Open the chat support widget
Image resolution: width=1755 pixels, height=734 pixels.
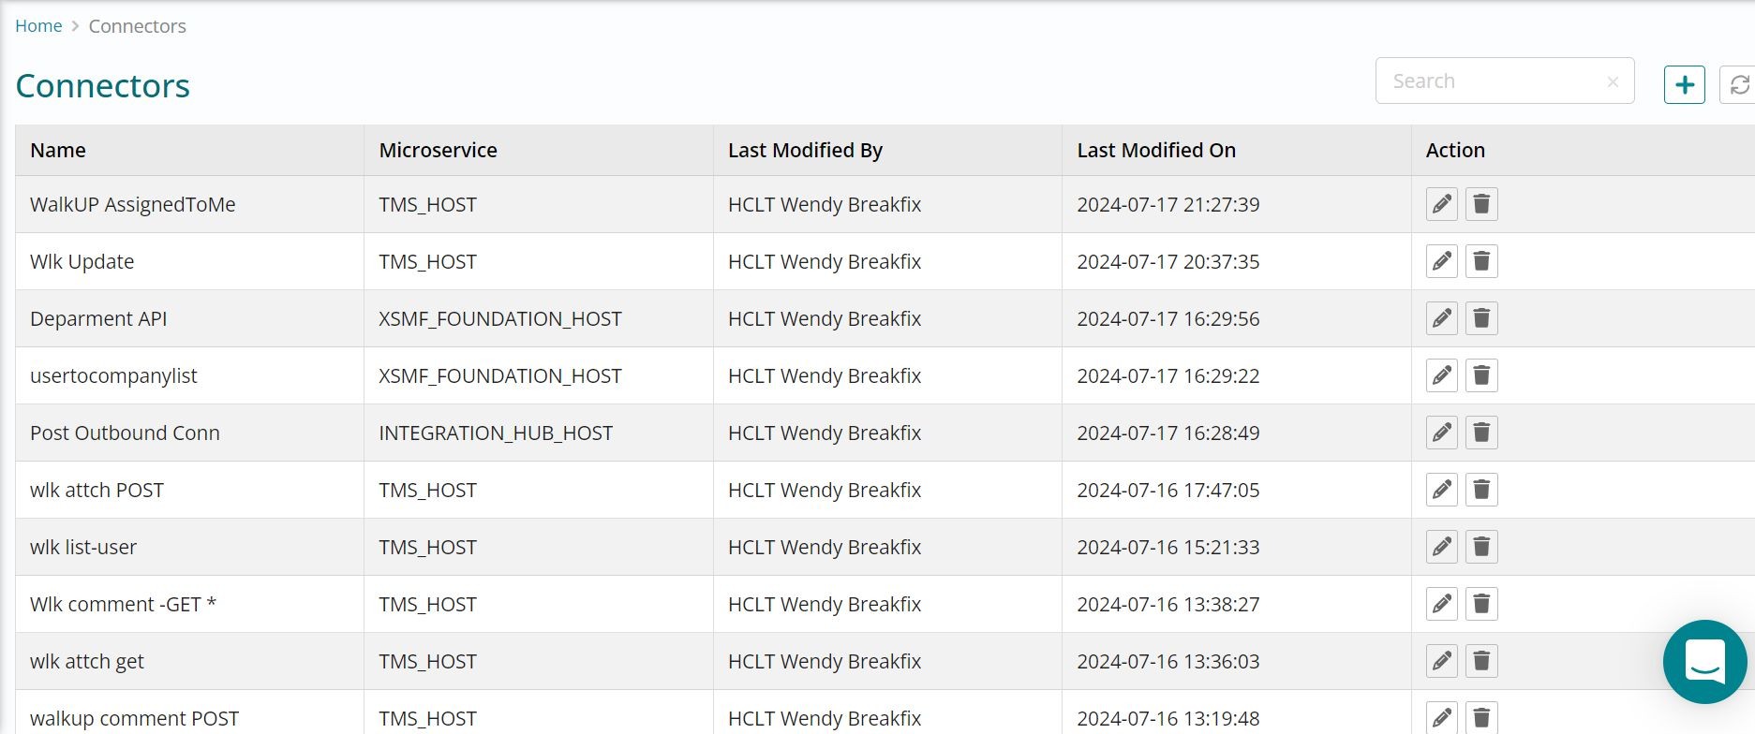[x=1704, y=661]
